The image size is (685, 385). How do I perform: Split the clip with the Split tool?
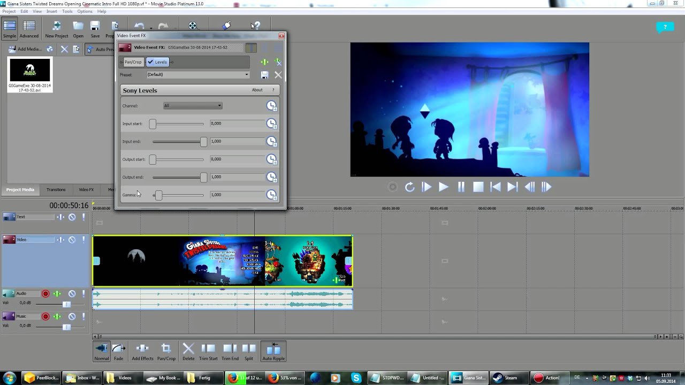(249, 351)
